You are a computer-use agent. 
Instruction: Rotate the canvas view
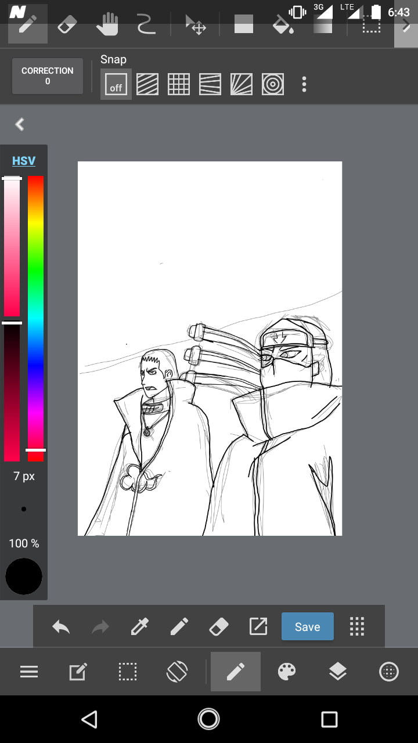(177, 672)
